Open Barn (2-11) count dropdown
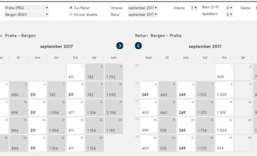This screenshot has width=257, height=156. coord(229,8)
